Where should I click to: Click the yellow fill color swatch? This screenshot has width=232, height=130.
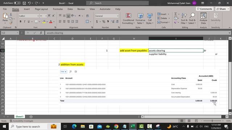44,22
